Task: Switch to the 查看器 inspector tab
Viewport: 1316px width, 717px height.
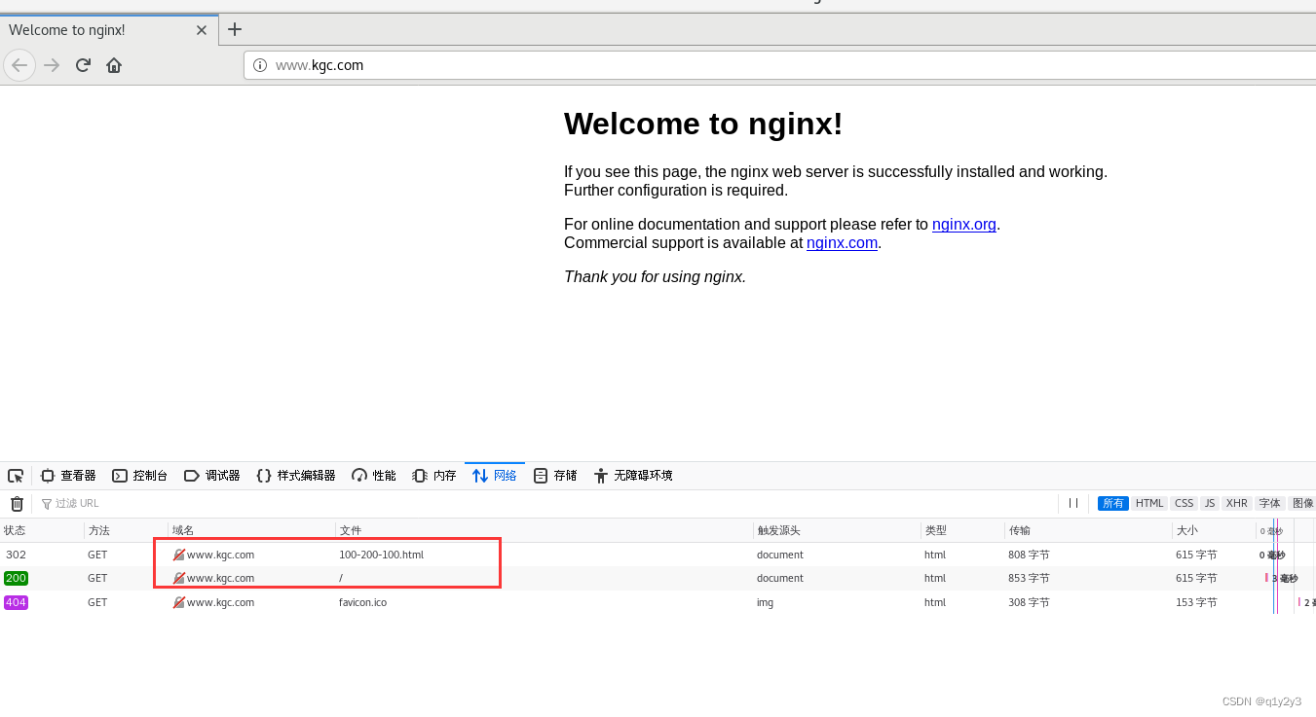Action: coord(68,476)
